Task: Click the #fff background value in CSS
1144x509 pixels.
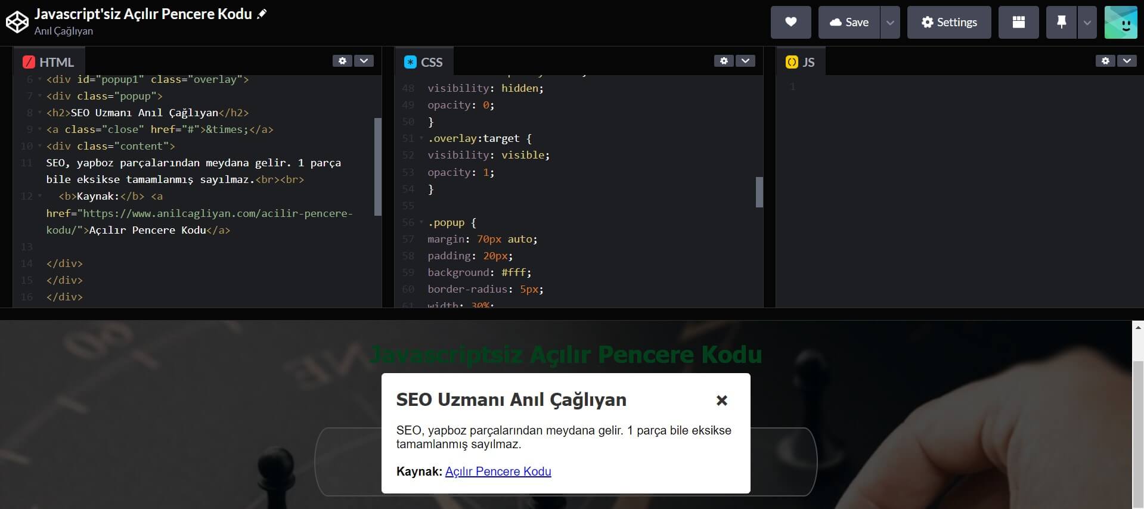Action: pyautogui.click(x=513, y=272)
